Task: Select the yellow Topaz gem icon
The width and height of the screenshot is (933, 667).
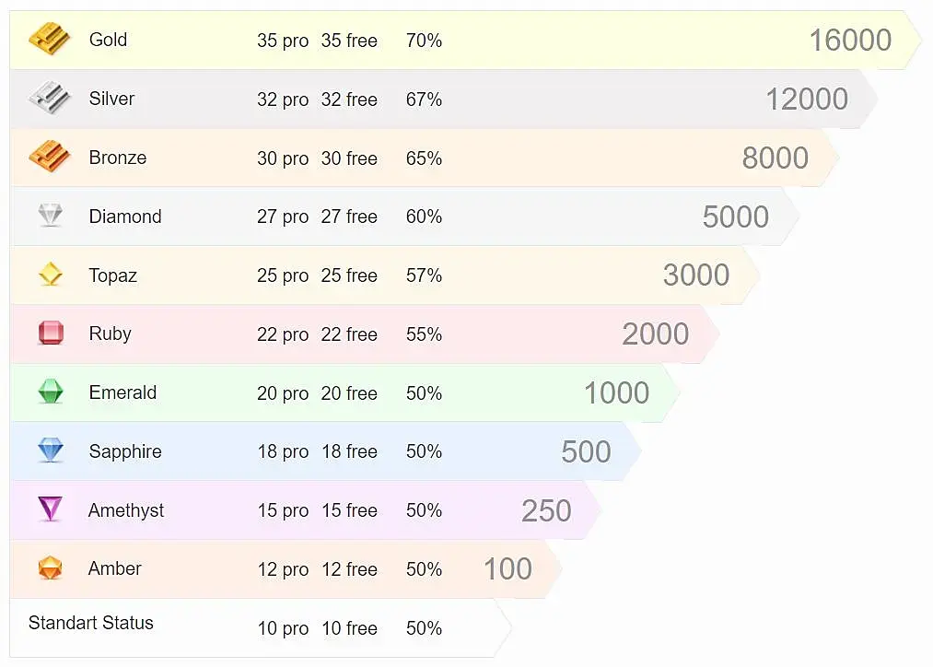Action: click(50, 275)
